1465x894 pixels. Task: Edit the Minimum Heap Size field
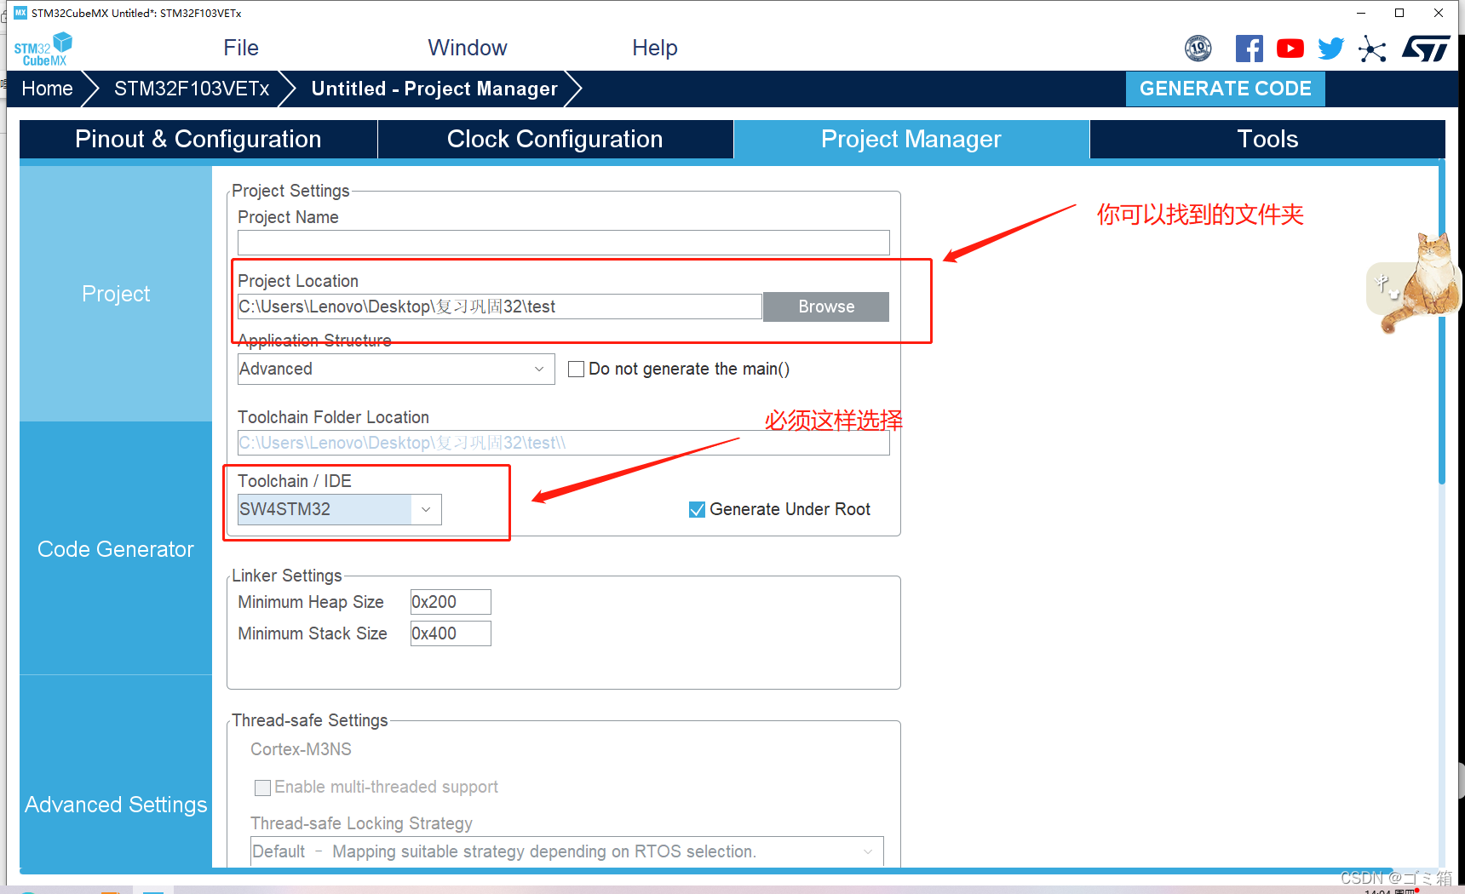451,602
